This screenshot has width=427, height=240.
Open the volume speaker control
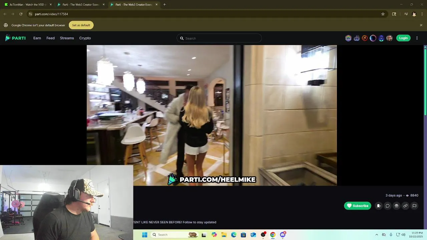403,235
